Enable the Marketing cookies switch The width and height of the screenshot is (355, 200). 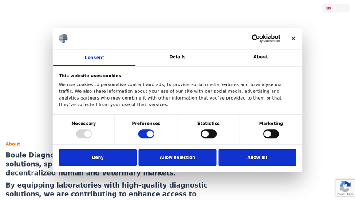point(271,134)
